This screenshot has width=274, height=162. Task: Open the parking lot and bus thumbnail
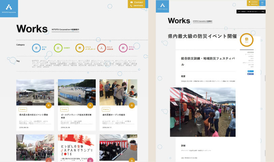click(x=77, y=92)
